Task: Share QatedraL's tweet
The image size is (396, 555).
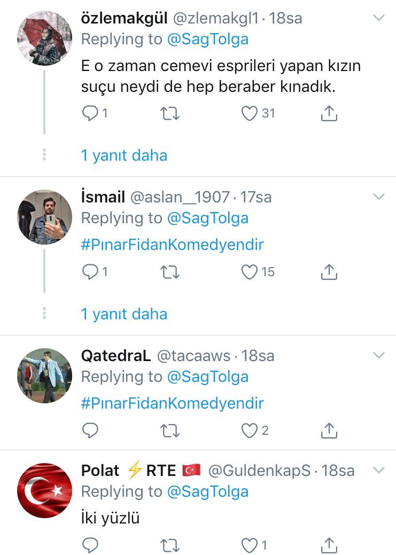Action: 329,430
